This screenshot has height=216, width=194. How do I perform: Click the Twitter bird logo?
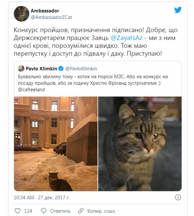click(x=178, y=10)
